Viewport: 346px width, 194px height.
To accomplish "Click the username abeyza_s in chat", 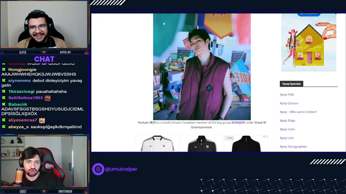I will pos(18,127).
